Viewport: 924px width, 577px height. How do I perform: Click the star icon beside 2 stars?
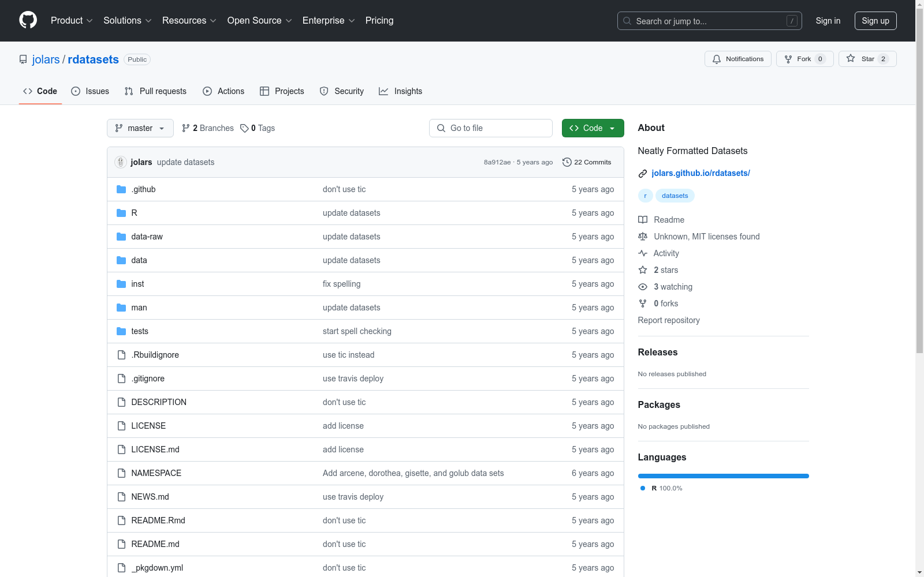[x=643, y=270]
